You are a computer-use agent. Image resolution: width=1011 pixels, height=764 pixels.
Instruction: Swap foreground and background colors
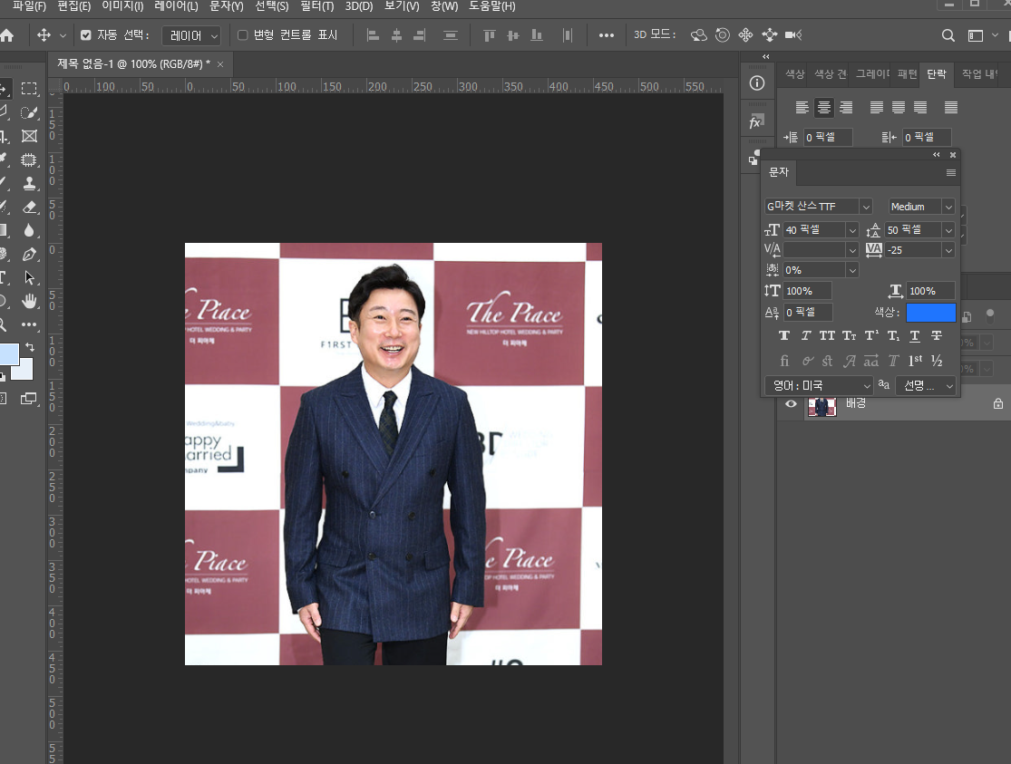pyautogui.click(x=30, y=347)
